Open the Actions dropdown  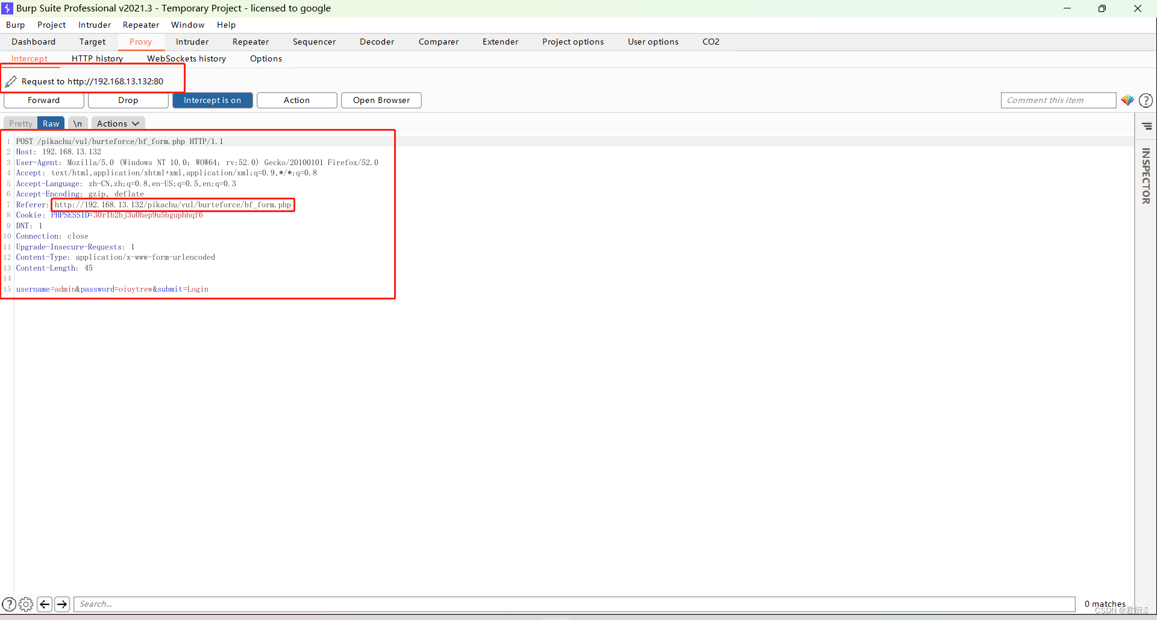[118, 124]
